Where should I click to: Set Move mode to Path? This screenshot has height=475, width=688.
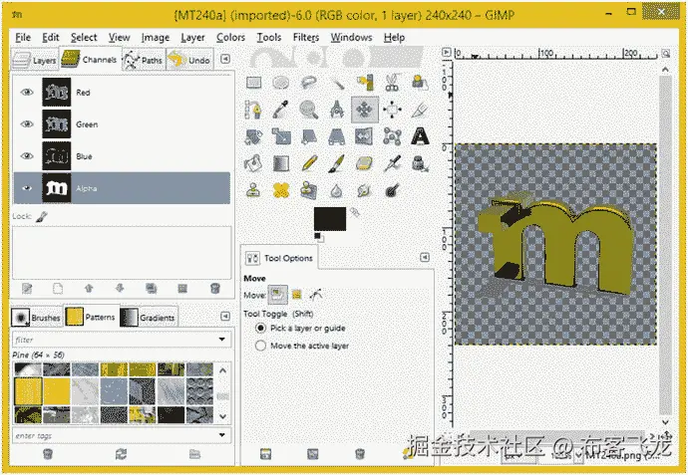[315, 295]
